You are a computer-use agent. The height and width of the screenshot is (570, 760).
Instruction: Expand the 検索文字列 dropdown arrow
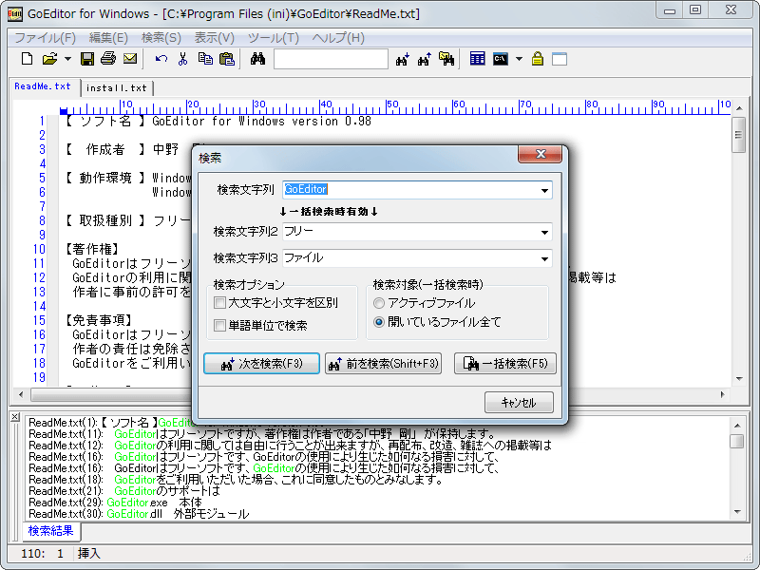[x=544, y=191]
